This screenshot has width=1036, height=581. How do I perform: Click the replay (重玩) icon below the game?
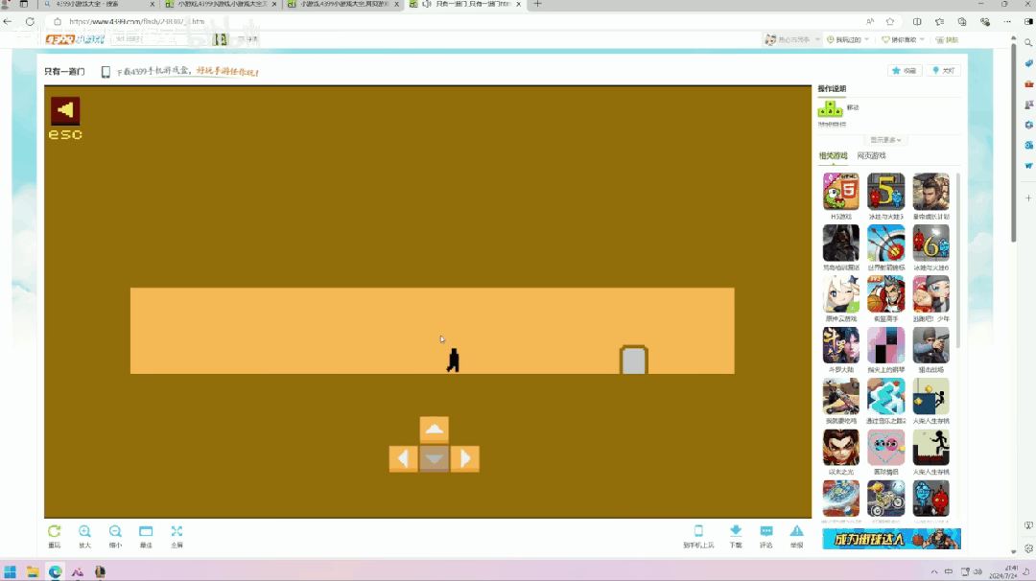tap(55, 532)
